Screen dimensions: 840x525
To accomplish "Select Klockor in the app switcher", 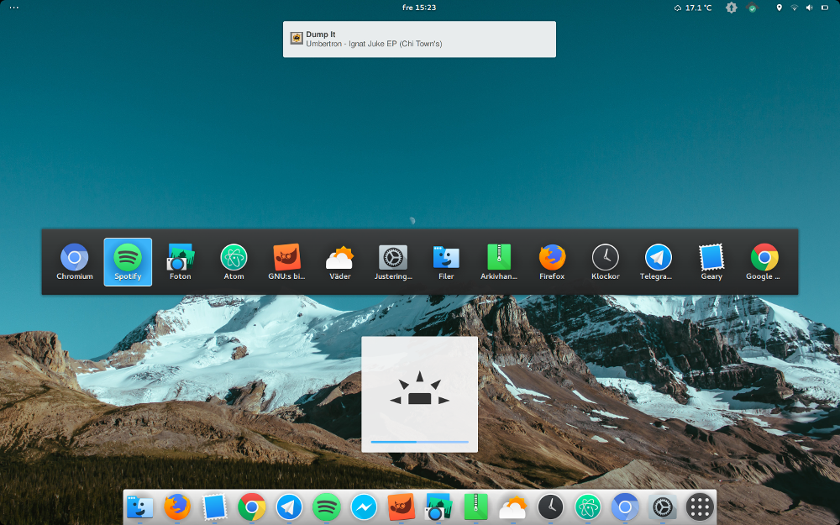I will [x=606, y=262].
